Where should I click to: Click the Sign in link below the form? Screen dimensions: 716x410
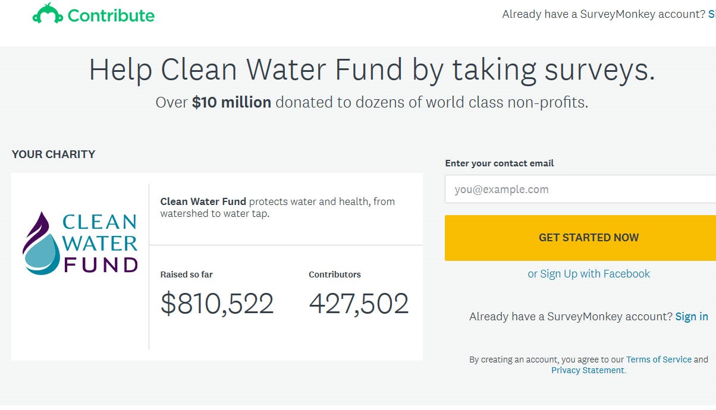[x=691, y=316]
